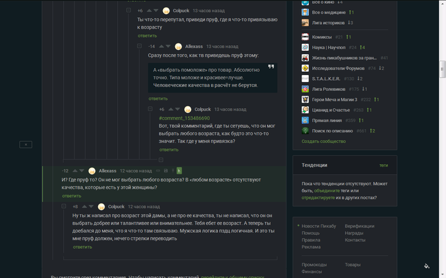
Task: Open the Комиксы community icon
Action: click(x=306, y=37)
